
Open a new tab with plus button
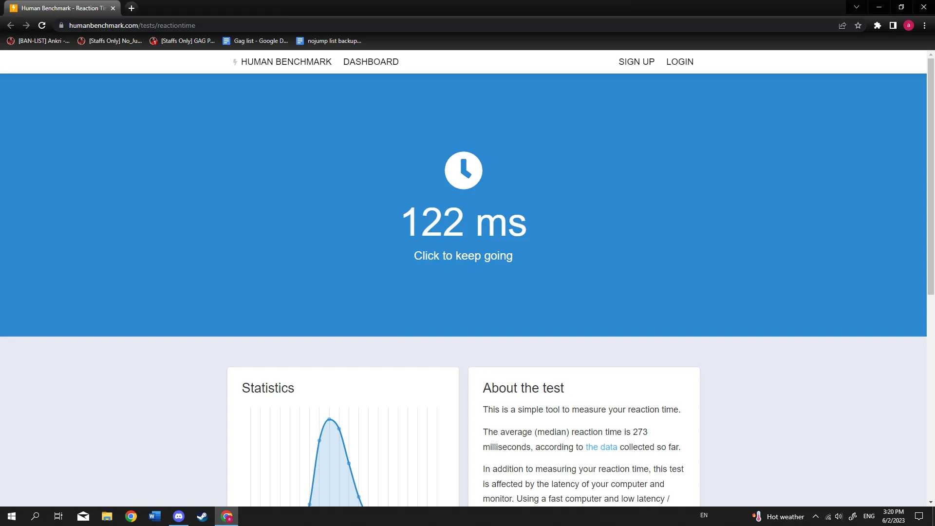(x=131, y=8)
